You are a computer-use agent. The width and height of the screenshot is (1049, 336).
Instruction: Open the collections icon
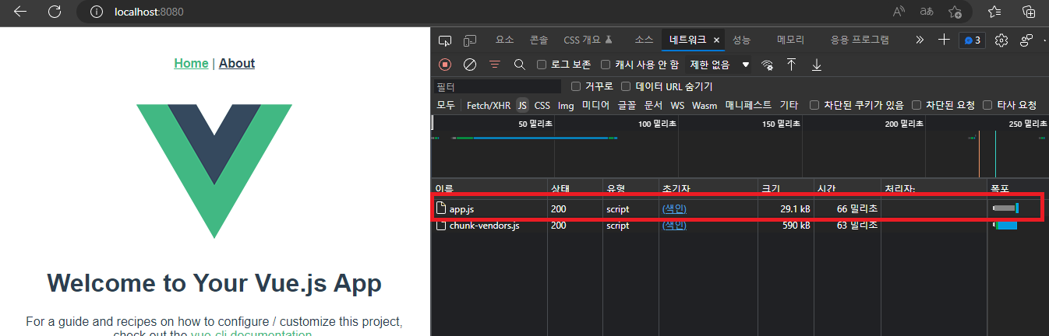pyautogui.click(x=1029, y=12)
